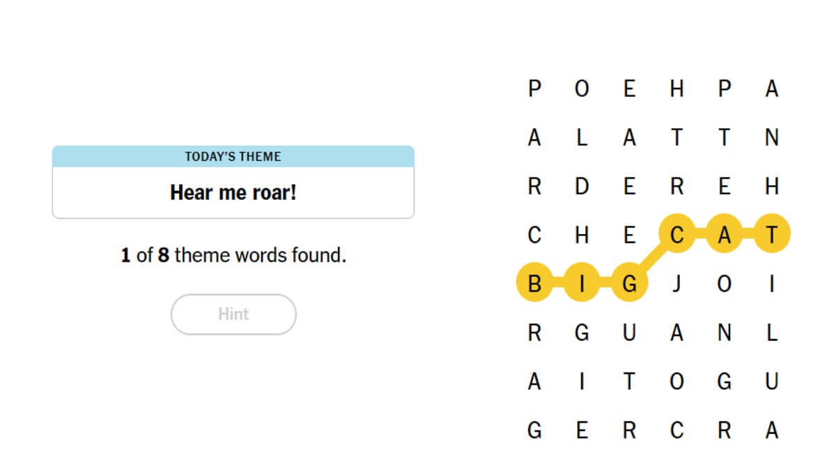The image size is (836, 470).
Task: Select letter N between A and L
Action: [x=724, y=334]
